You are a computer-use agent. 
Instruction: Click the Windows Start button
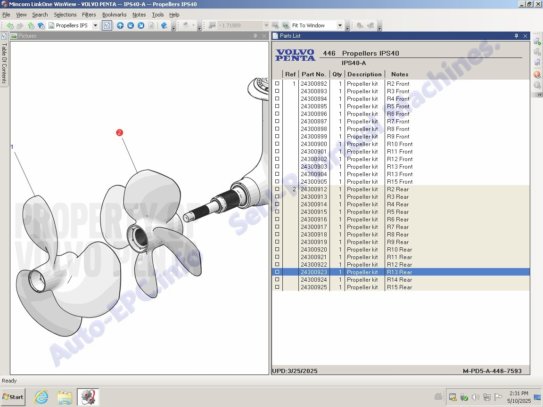[x=13, y=397]
